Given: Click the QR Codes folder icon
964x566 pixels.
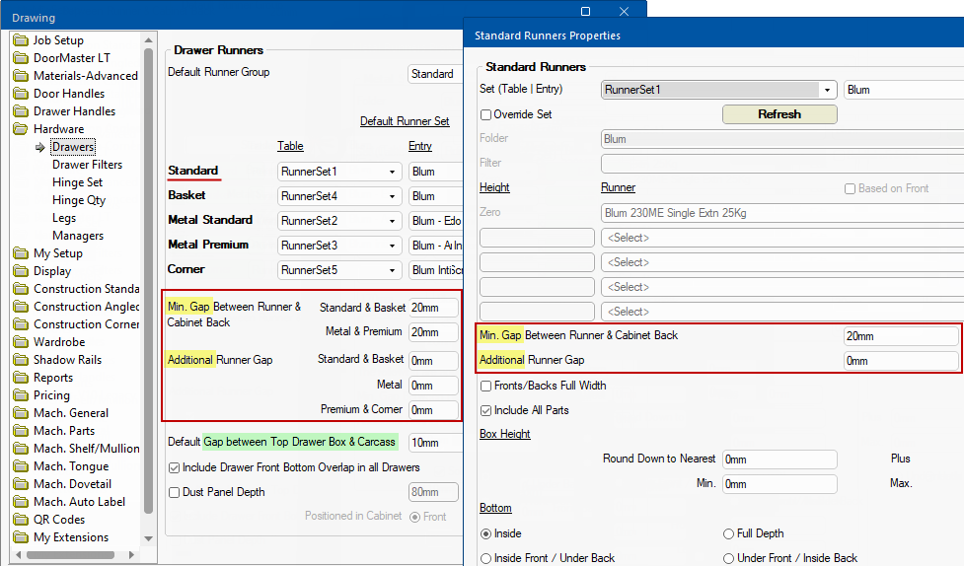Looking at the screenshot, I should click(21, 520).
